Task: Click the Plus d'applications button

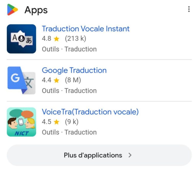Action: (99, 155)
